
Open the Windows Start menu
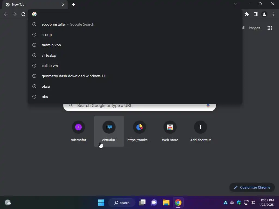click(x=101, y=202)
